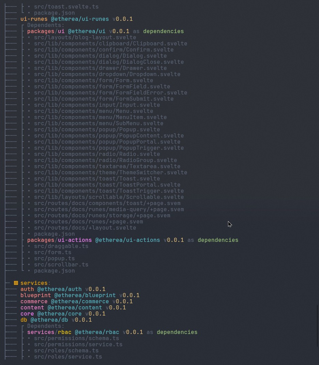Click the packages/ui-actions dependents line
The width and height of the screenshot is (319, 365).
[x=133, y=240]
